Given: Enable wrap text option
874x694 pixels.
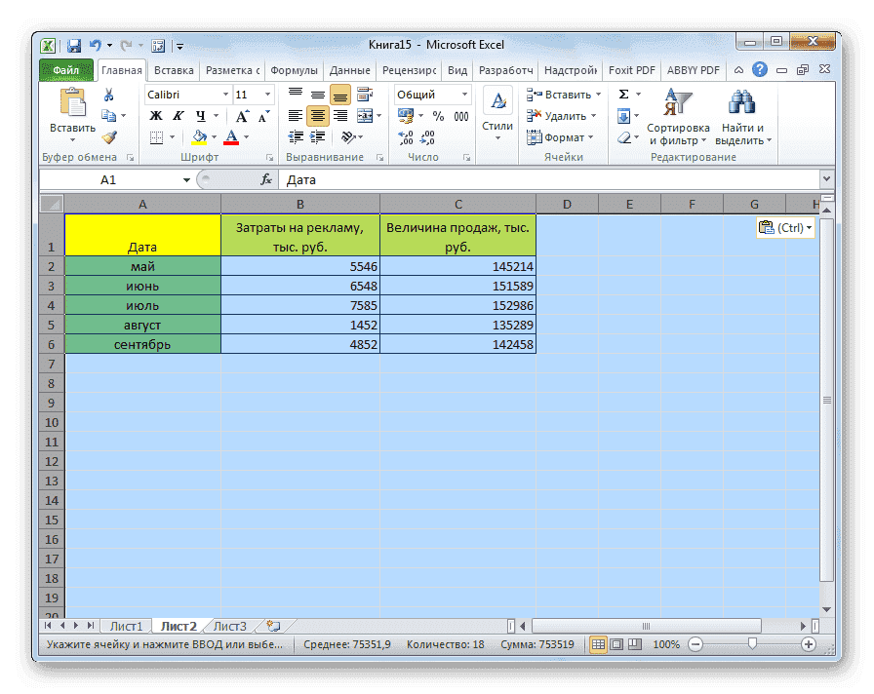Looking at the screenshot, I should coord(365,94).
